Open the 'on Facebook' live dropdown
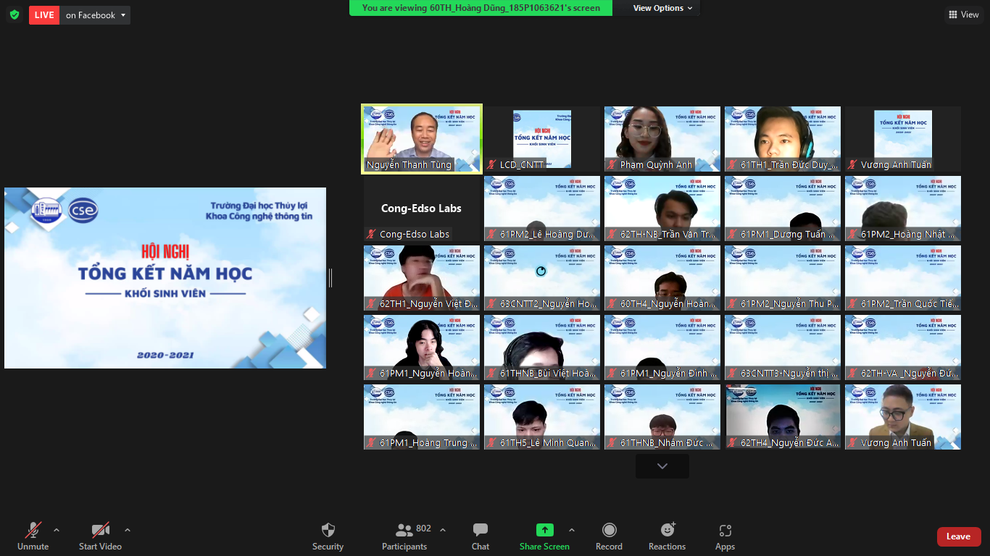The height and width of the screenshot is (556, 990). click(x=96, y=15)
